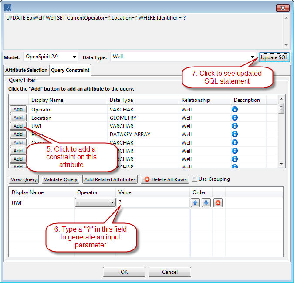Add the Location attribute to the query

tap(18, 118)
